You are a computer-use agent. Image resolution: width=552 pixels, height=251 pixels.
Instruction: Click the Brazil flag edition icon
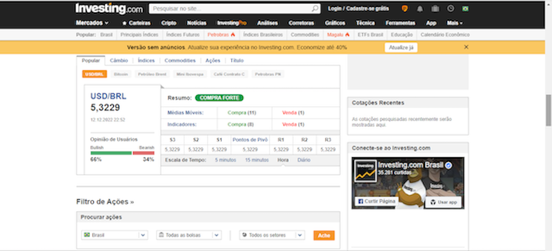[x=465, y=9]
